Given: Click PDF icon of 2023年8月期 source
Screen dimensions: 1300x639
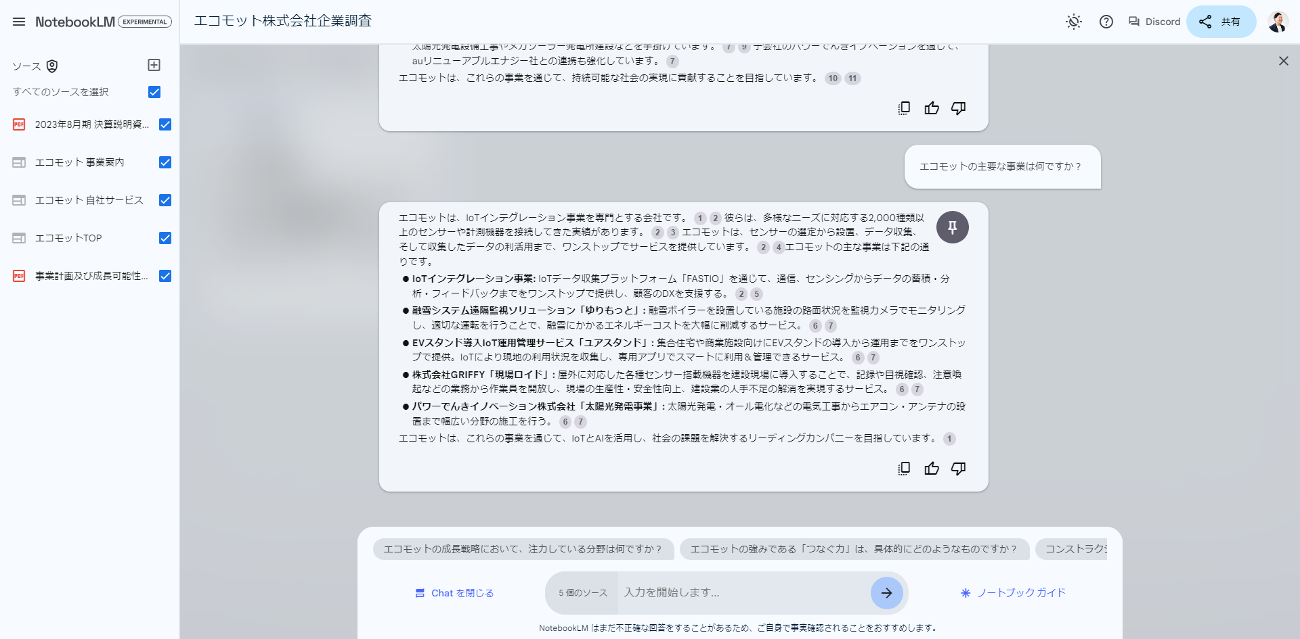Looking at the screenshot, I should pos(19,124).
